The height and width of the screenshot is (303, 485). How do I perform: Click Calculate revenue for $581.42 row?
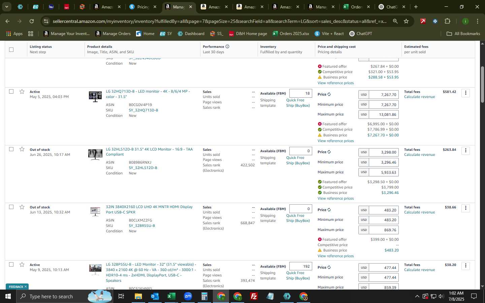click(419, 97)
